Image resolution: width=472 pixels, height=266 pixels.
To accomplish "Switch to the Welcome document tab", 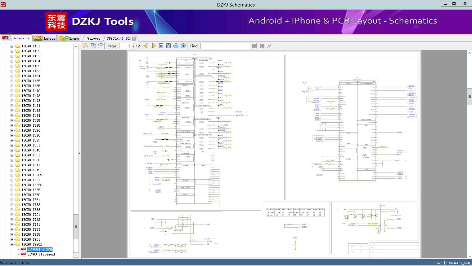I will (x=93, y=38).
